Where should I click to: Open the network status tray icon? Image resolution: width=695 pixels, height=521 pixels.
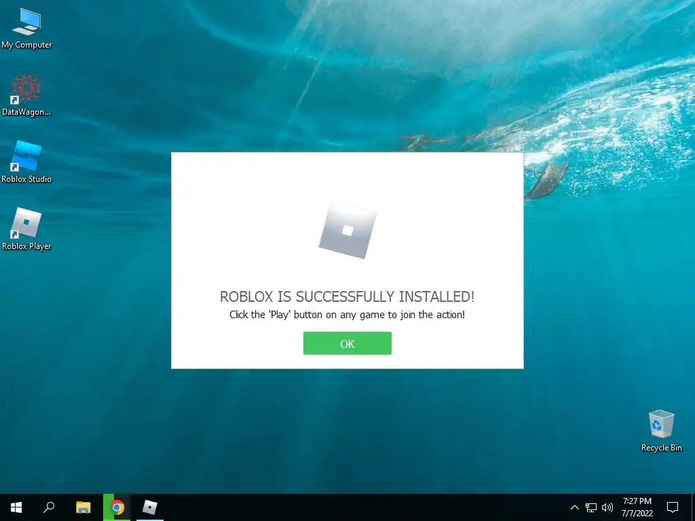591,507
